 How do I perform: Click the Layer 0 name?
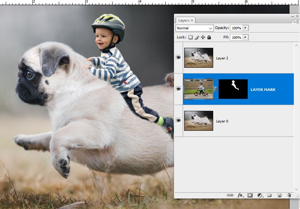click(222, 121)
